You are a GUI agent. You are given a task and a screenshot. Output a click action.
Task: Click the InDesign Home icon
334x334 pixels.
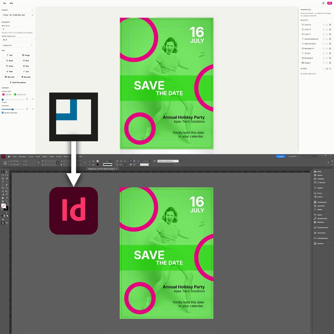coord(9,156)
